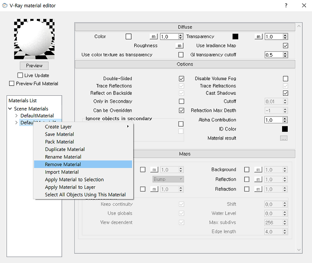Select Rename Material menu entry
The width and height of the screenshot is (312, 263).
(x=63, y=157)
